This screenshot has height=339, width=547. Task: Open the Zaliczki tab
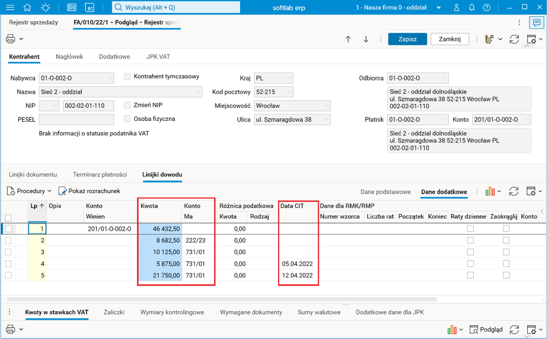(x=114, y=312)
